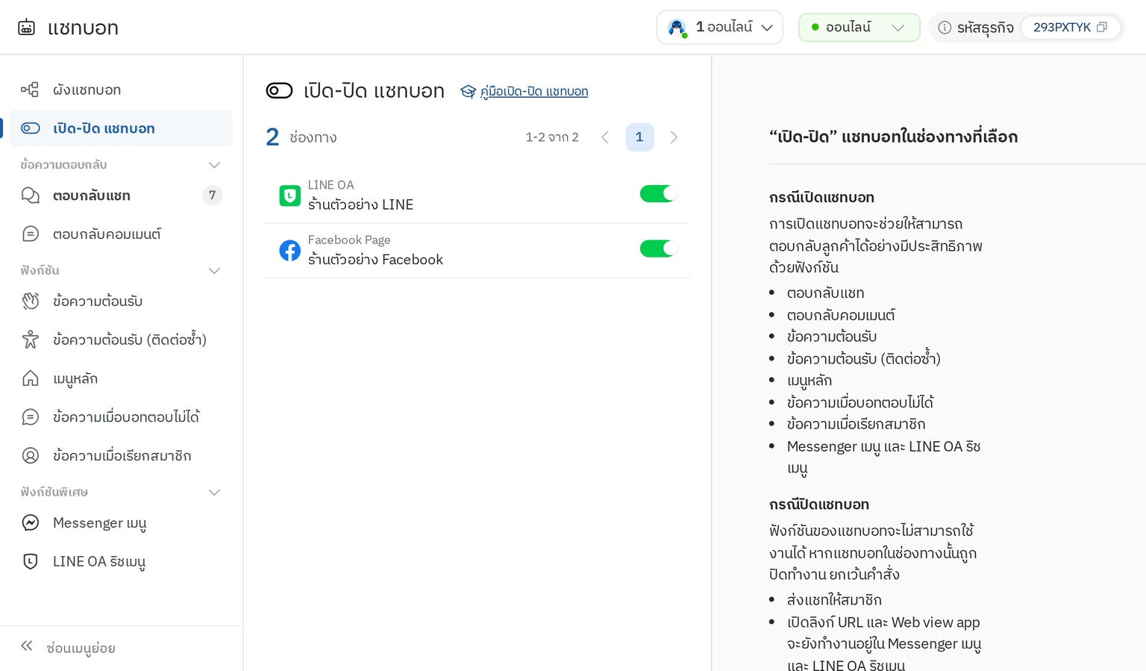
Task: Click the เมนูหลัก home icon
Action: coord(30,378)
